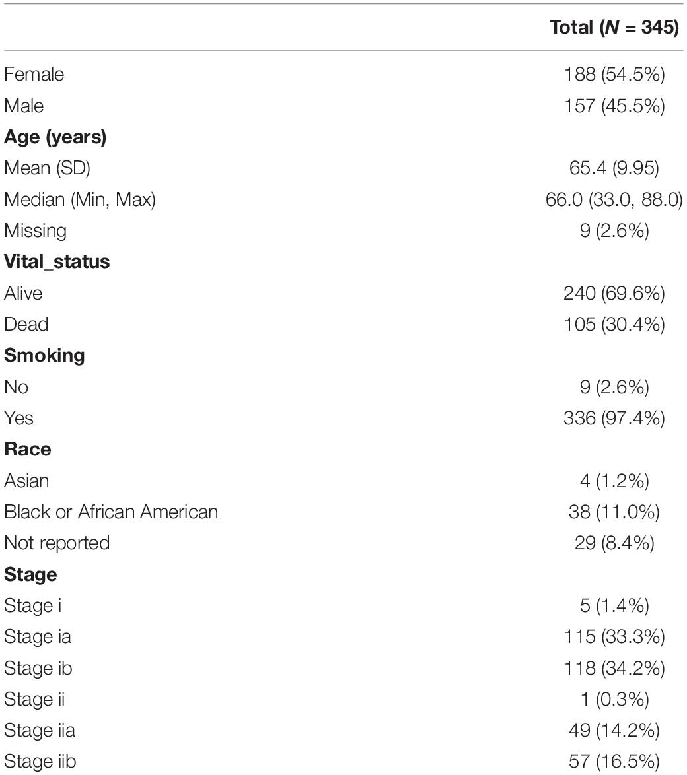
Task: Select the Age (years) section heading
Action: (55, 137)
